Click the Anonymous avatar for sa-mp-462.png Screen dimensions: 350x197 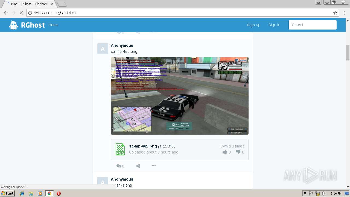103,49
